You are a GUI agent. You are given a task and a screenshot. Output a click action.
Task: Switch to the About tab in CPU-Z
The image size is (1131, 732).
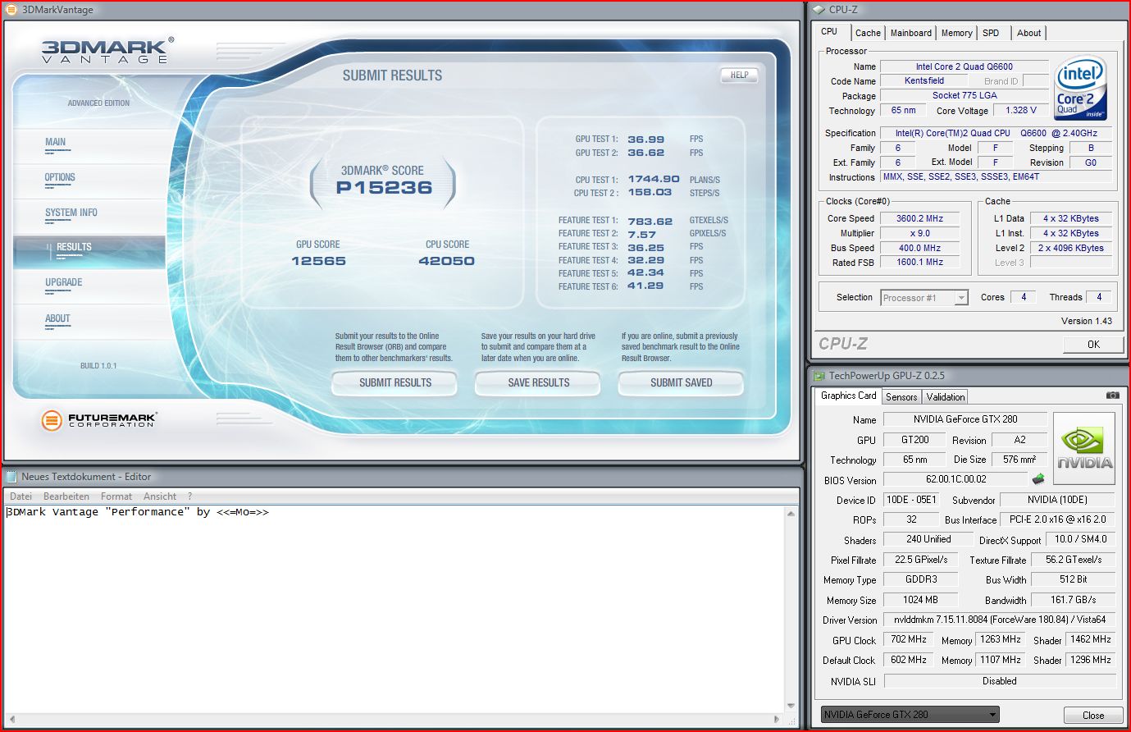point(1028,33)
